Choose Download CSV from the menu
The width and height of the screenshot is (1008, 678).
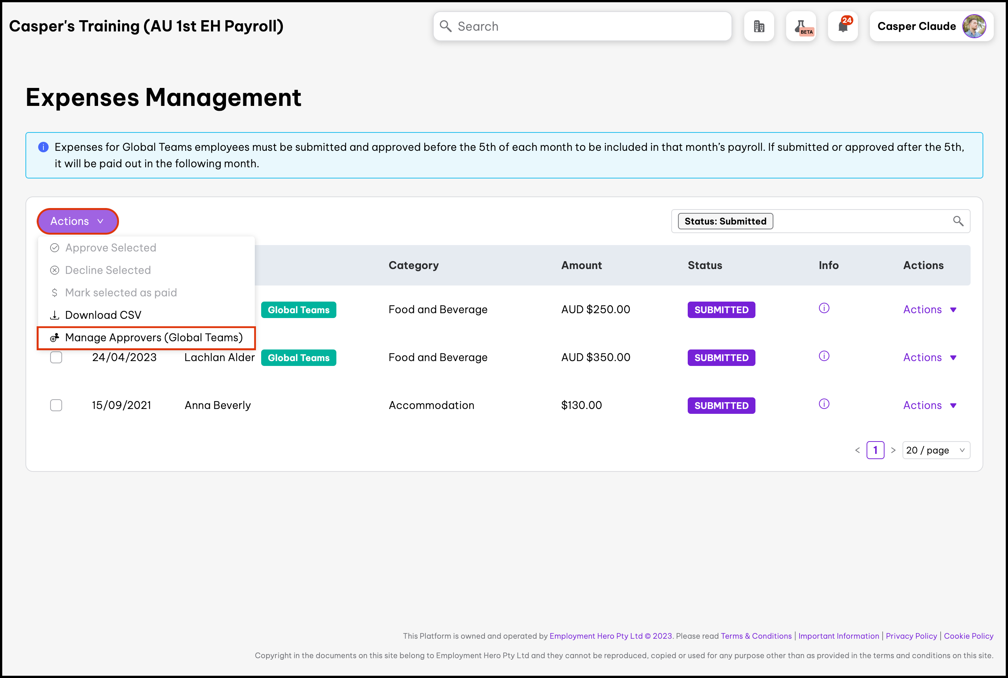pos(103,315)
